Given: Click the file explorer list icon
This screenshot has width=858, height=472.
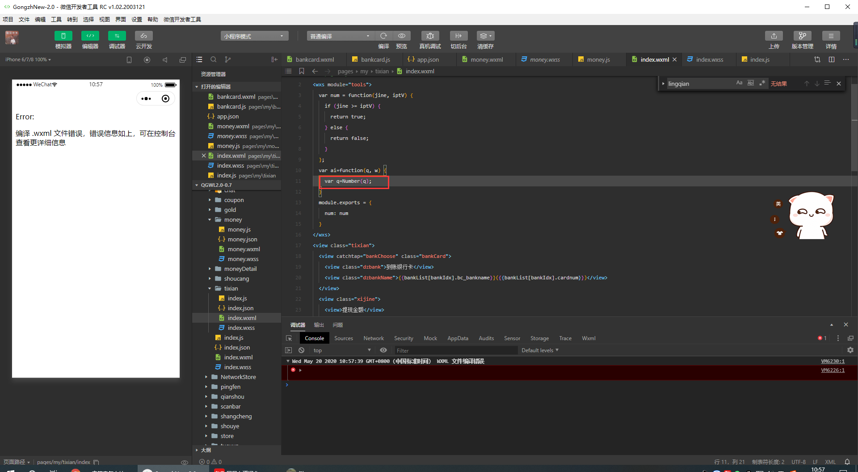Looking at the screenshot, I should click(x=199, y=59).
